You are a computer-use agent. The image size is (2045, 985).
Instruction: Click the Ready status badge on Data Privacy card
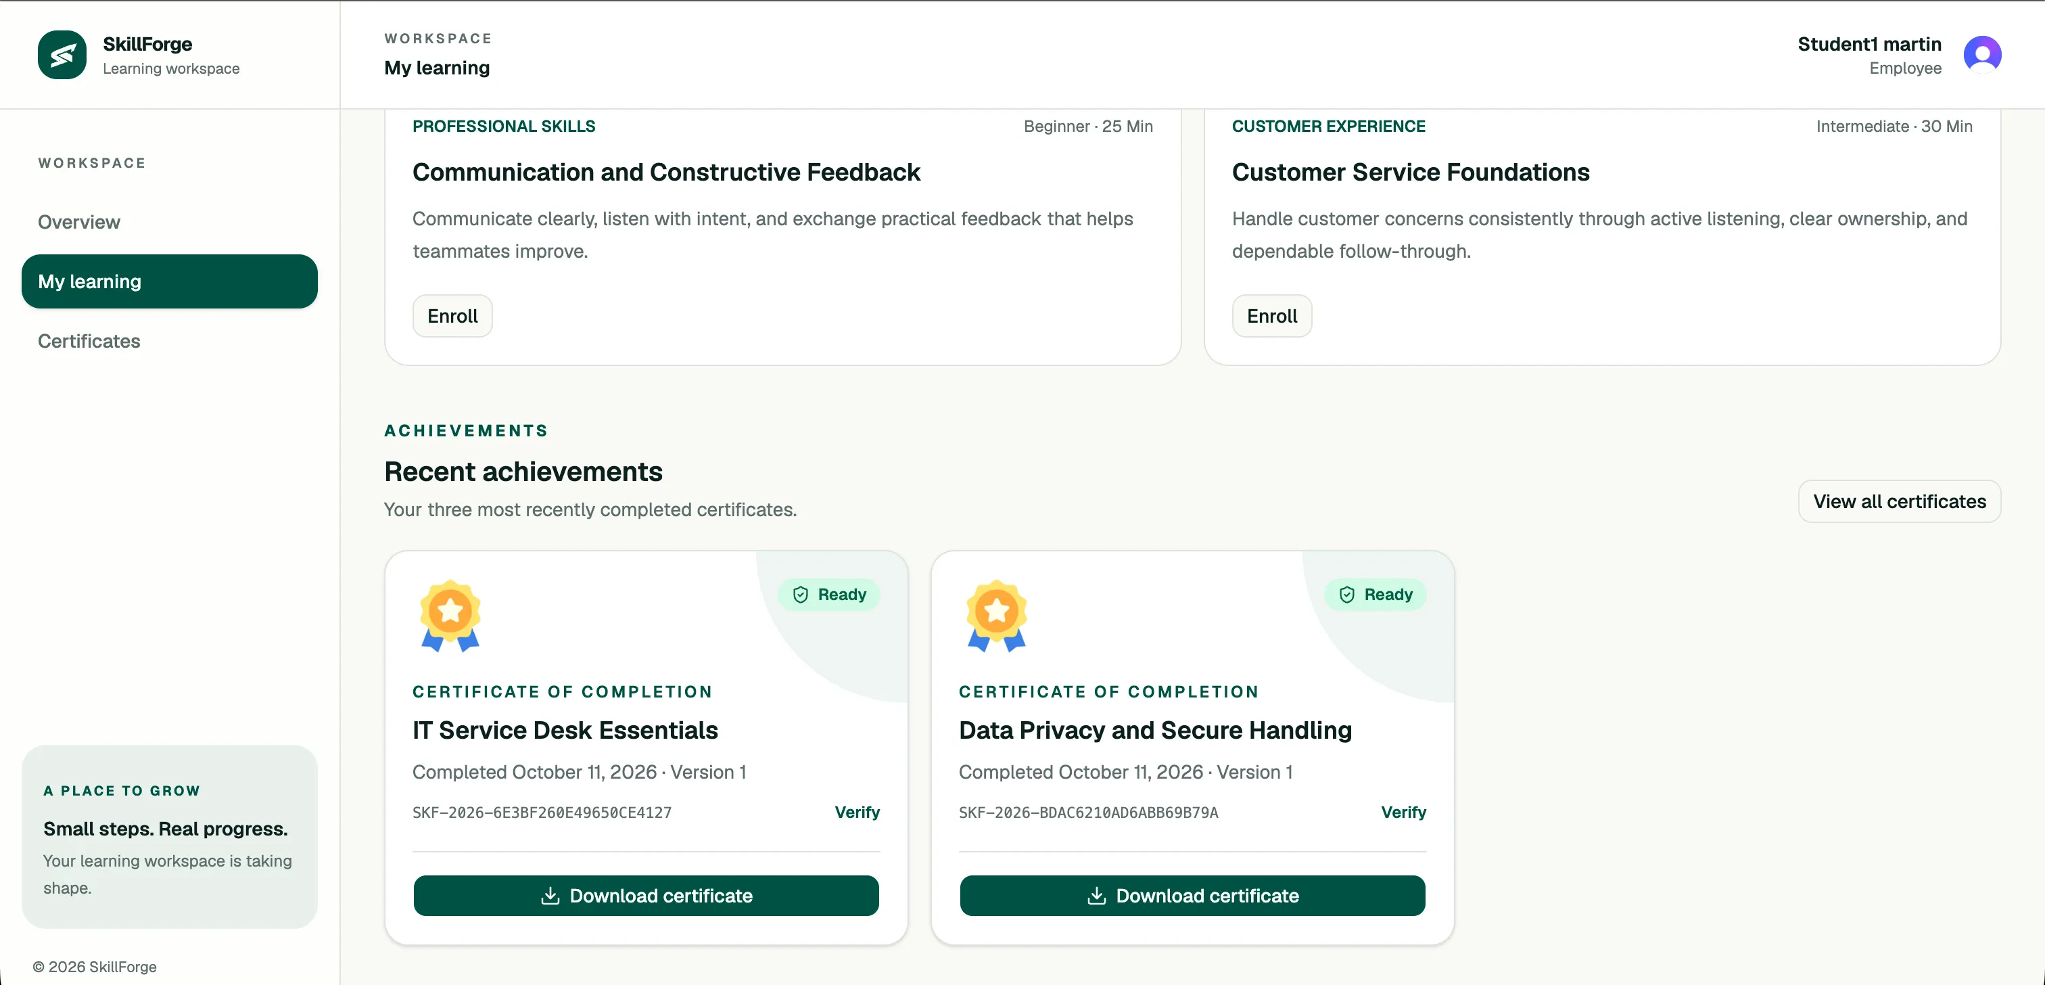(x=1375, y=594)
